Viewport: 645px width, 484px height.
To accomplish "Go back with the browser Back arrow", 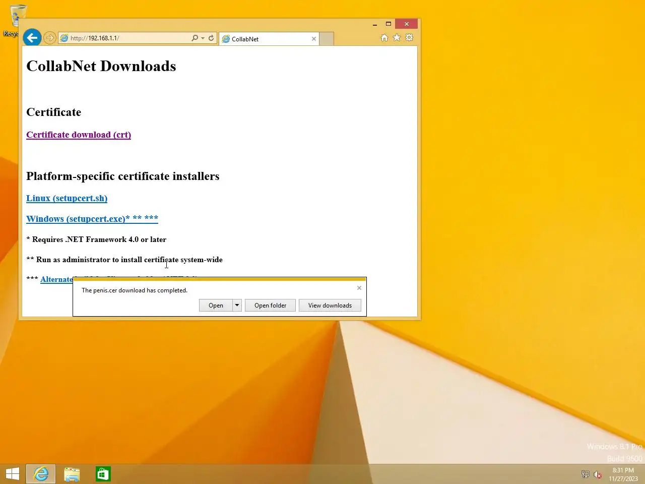I will (x=32, y=37).
